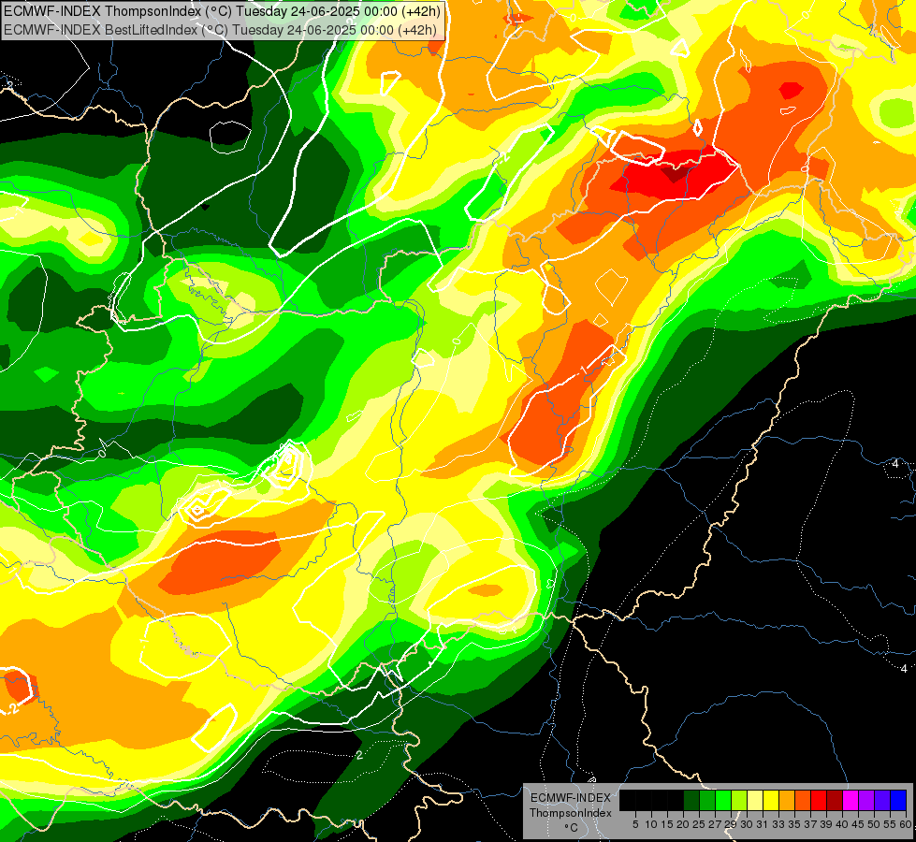The height and width of the screenshot is (842, 916).
Task: Click the legend tick value '20'
Action: 683,824
